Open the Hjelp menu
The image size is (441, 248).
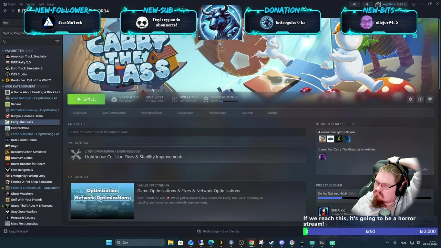pos(51,4)
